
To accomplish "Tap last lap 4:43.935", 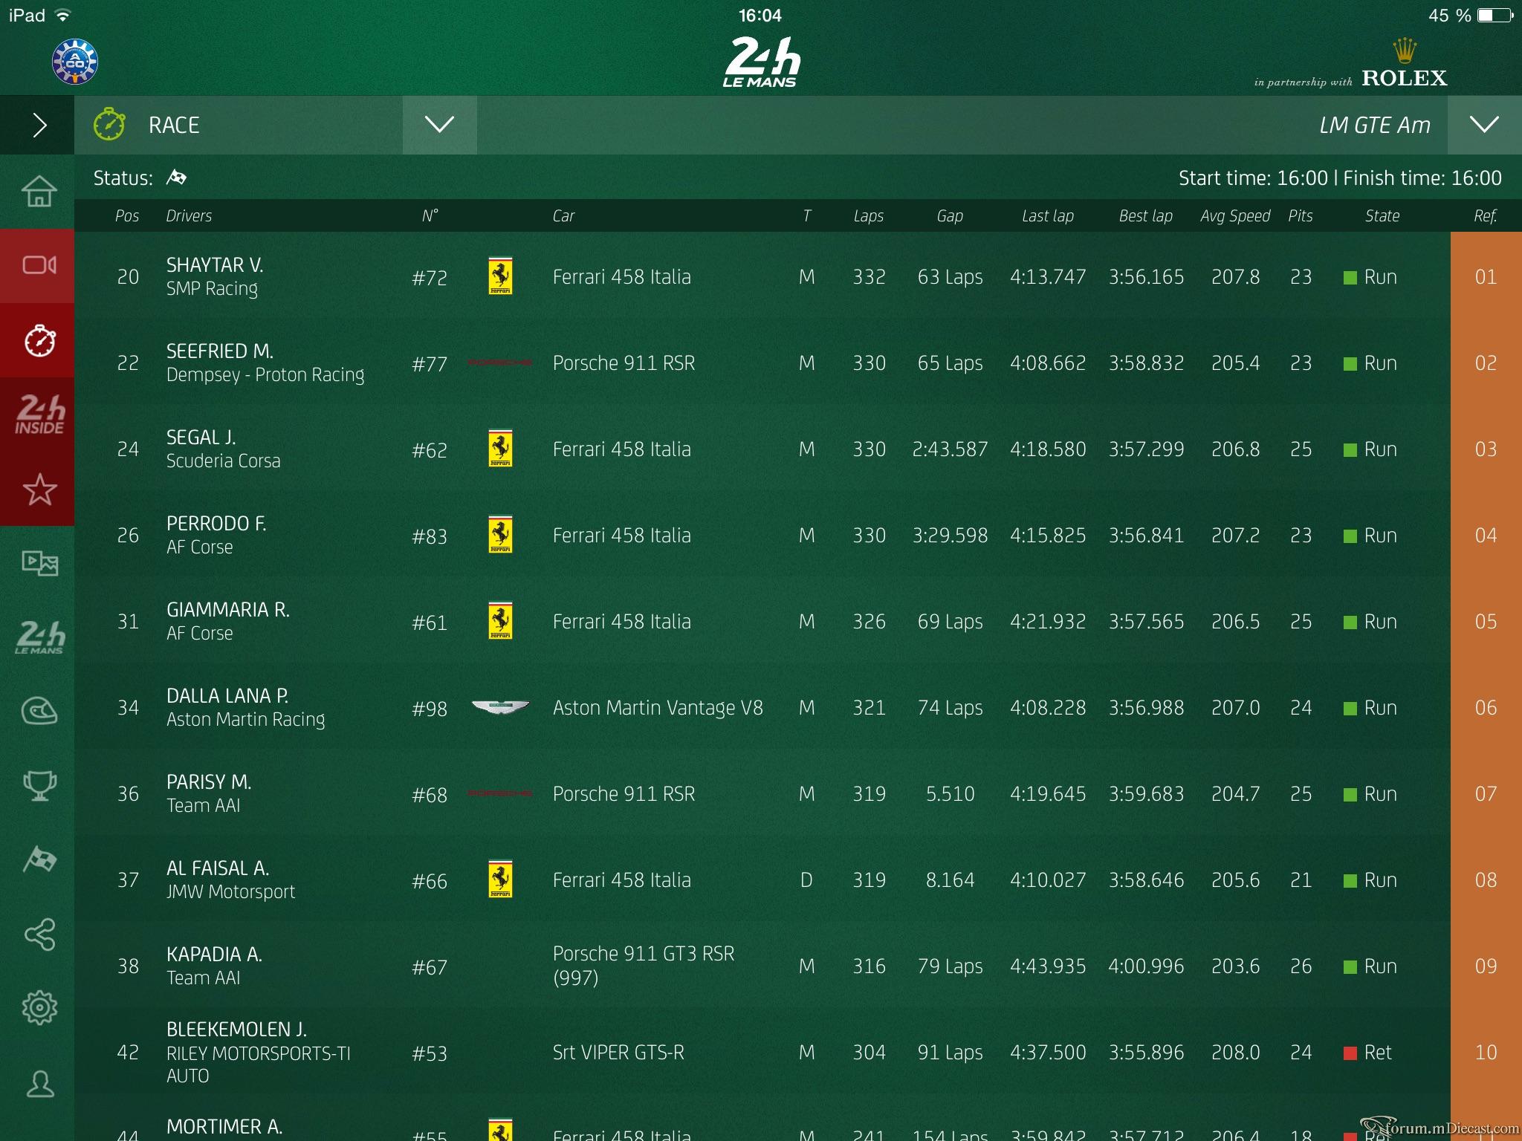I will tap(1048, 966).
